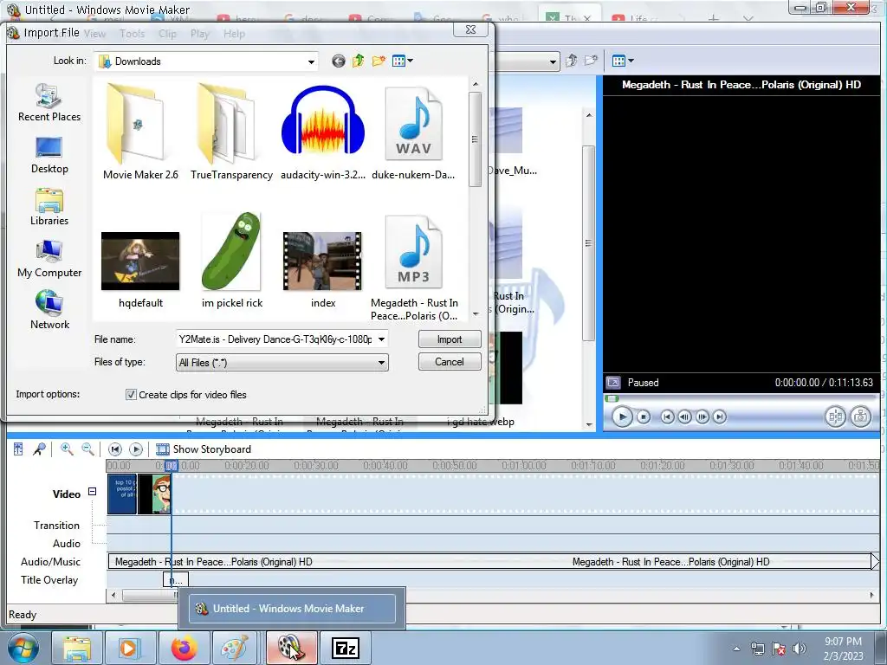Click the Back button in preview monitor
Viewport: 887px width, 665px height.
[x=667, y=417]
